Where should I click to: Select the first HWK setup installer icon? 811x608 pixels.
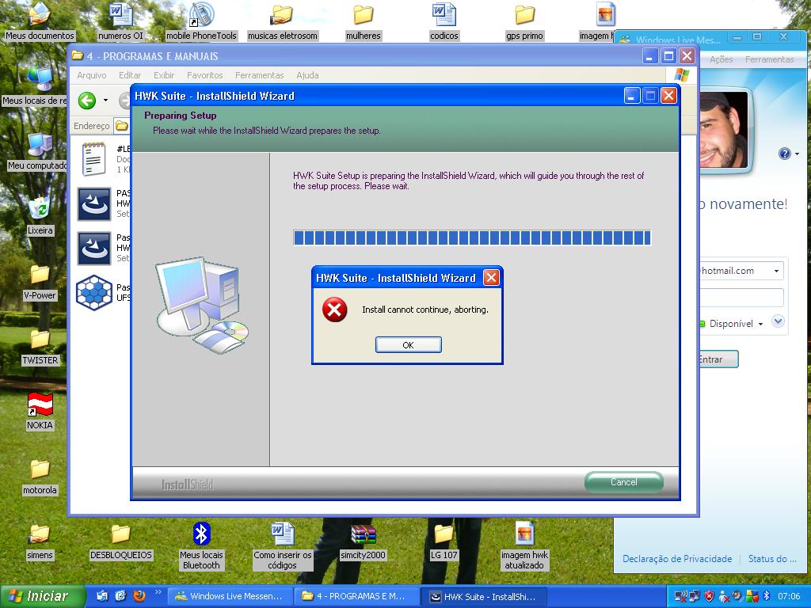93,203
